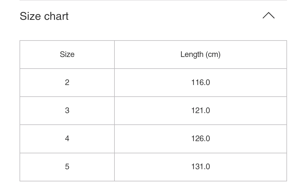Collapse the Size chart section using the chevron

[x=268, y=16]
